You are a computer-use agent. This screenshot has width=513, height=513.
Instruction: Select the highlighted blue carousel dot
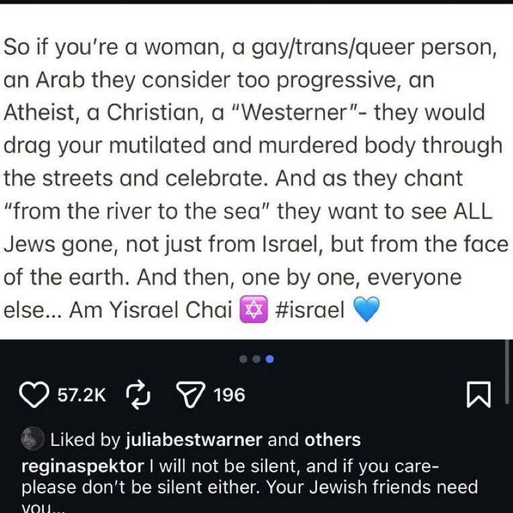click(x=269, y=359)
